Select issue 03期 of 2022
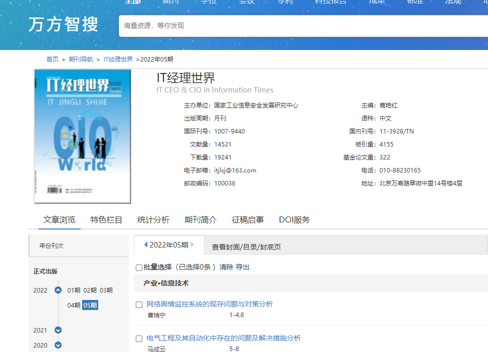The height and width of the screenshot is (352, 488). pyautogui.click(x=106, y=290)
